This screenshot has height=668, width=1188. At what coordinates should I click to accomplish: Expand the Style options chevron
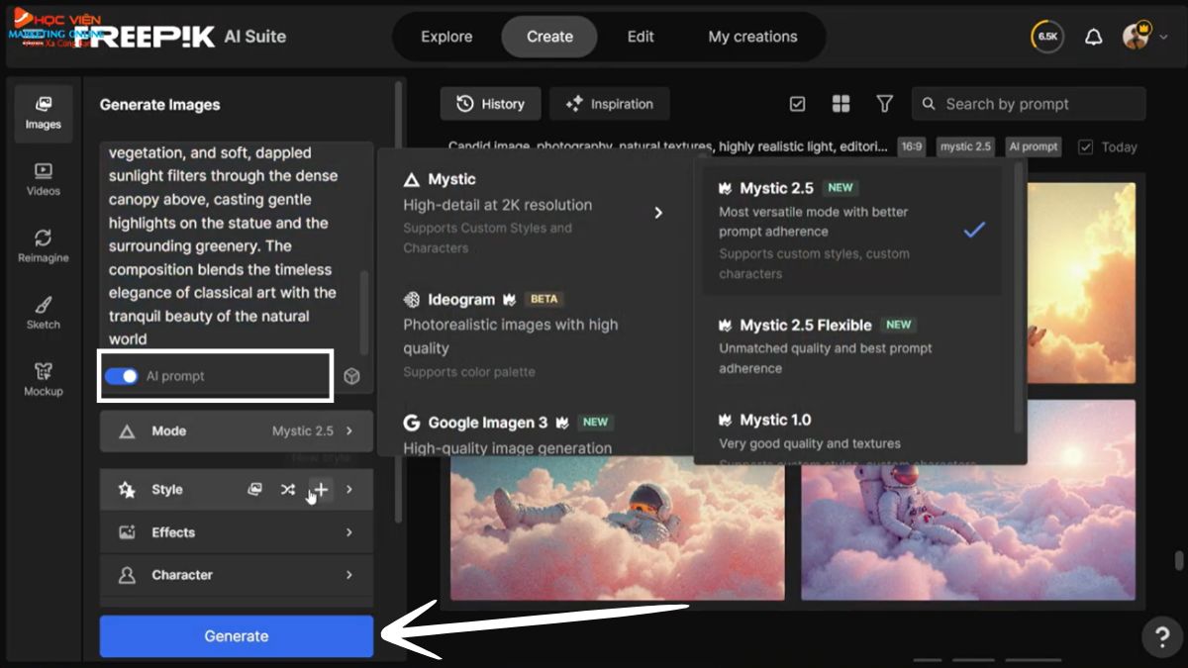[x=348, y=489]
